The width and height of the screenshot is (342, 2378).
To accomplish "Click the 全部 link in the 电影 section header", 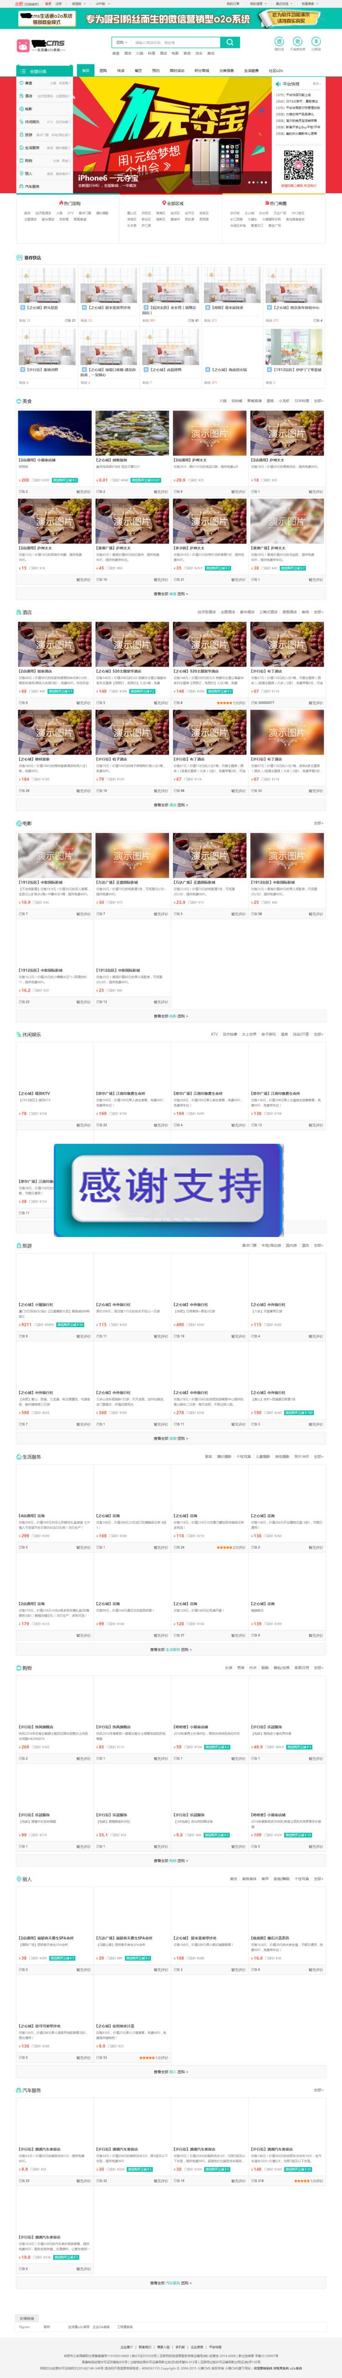I will [319, 822].
